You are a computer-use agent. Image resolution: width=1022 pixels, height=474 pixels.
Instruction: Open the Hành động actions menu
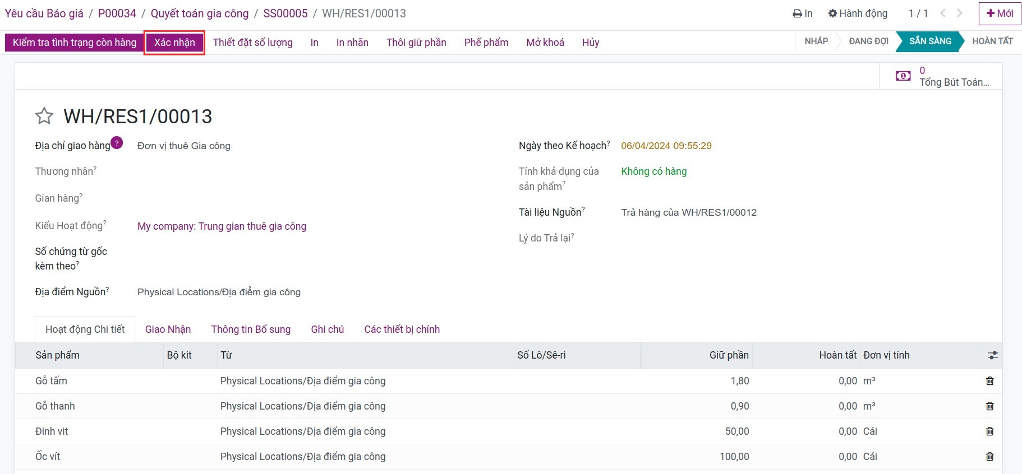point(858,13)
